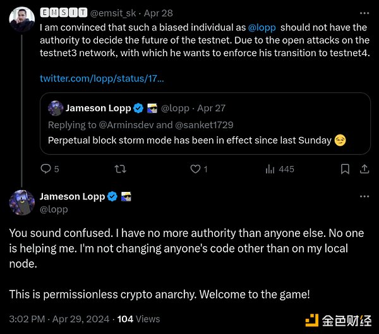Open the twitter.com/lopp/status link

pos(102,78)
